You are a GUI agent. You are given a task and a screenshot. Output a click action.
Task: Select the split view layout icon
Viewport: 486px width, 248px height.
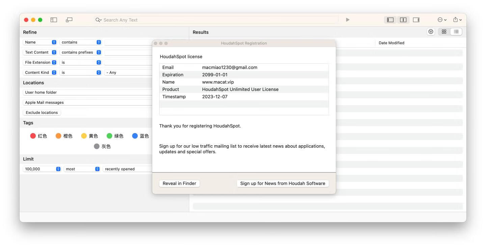(x=403, y=20)
